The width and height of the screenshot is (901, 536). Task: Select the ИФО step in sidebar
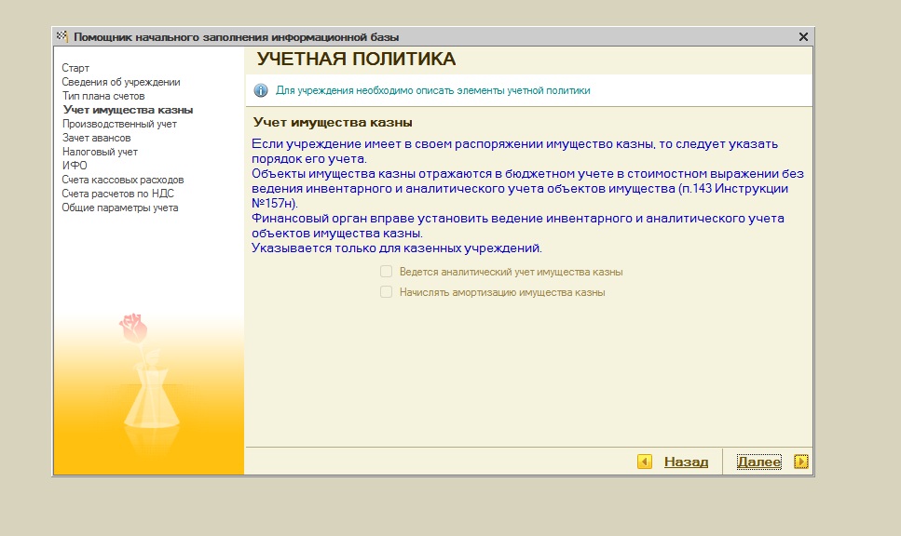(x=75, y=166)
